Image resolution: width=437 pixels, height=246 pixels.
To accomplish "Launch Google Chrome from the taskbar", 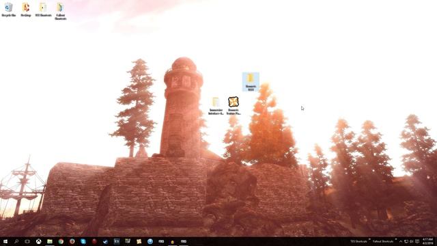I will (61, 241).
